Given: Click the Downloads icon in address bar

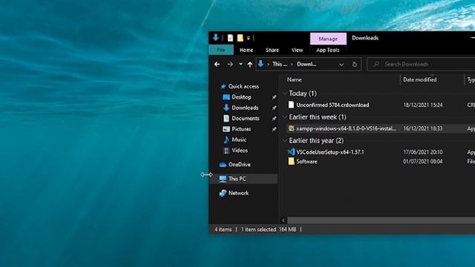Looking at the screenshot, I should pos(261,64).
